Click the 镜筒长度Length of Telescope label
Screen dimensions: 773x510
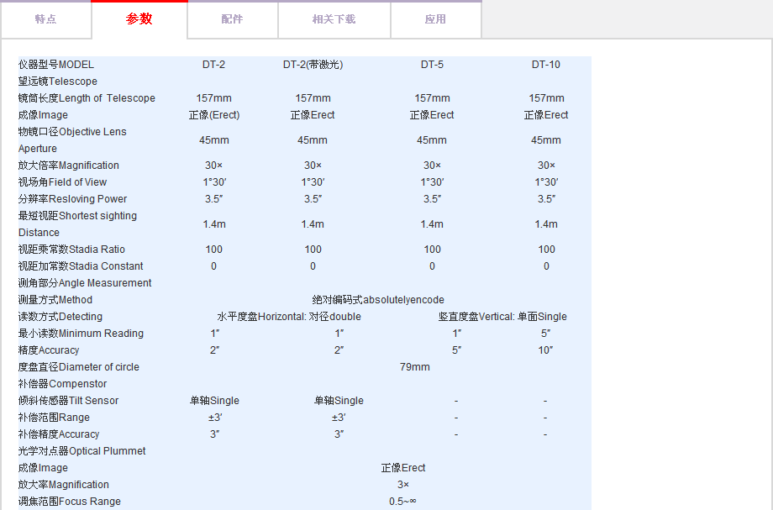point(87,98)
